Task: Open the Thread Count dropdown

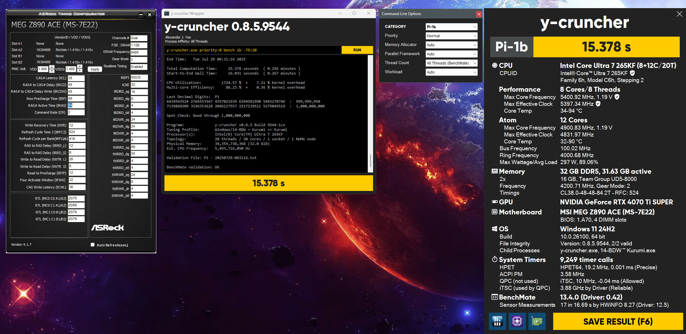Action: pos(451,63)
